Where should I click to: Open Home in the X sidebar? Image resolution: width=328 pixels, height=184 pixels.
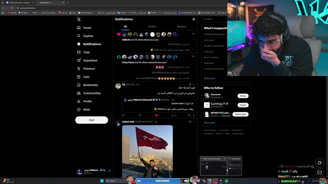coord(84,28)
